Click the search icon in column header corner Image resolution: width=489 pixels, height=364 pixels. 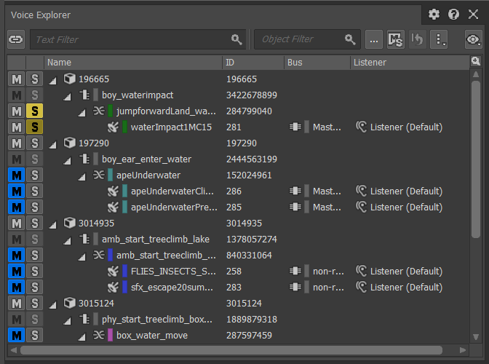pos(476,62)
